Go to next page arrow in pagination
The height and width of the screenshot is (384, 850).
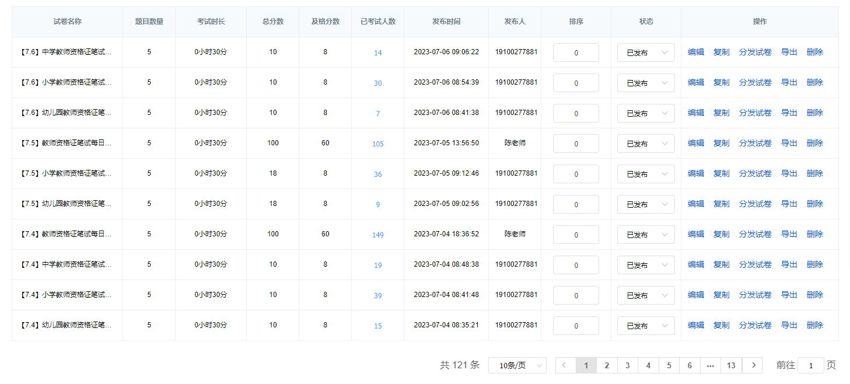pyautogui.click(x=753, y=365)
